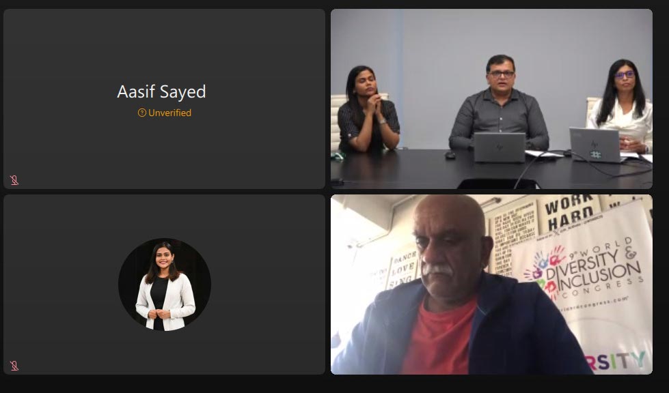The height and width of the screenshot is (393, 669).
Task: Select the Aasif Sayed participant name
Action: click(x=162, y=91)
